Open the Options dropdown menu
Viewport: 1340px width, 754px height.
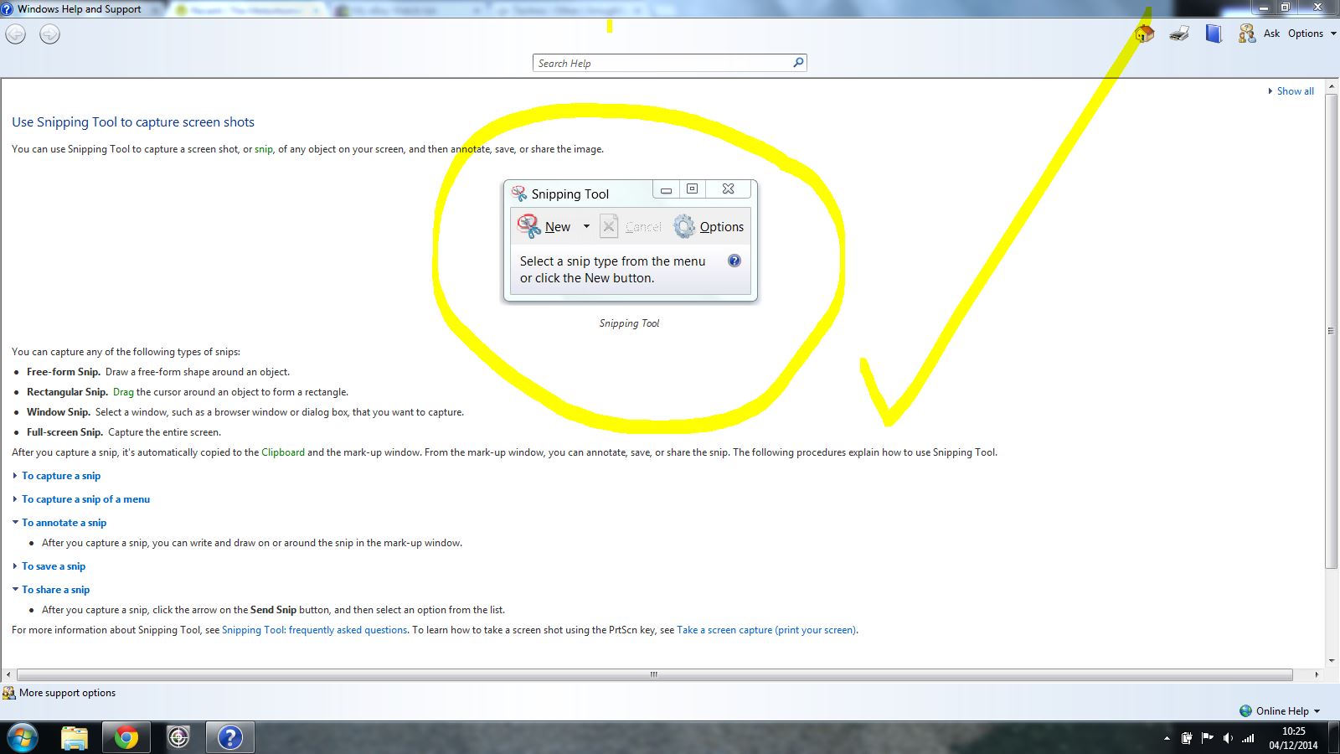point(1312,34)
